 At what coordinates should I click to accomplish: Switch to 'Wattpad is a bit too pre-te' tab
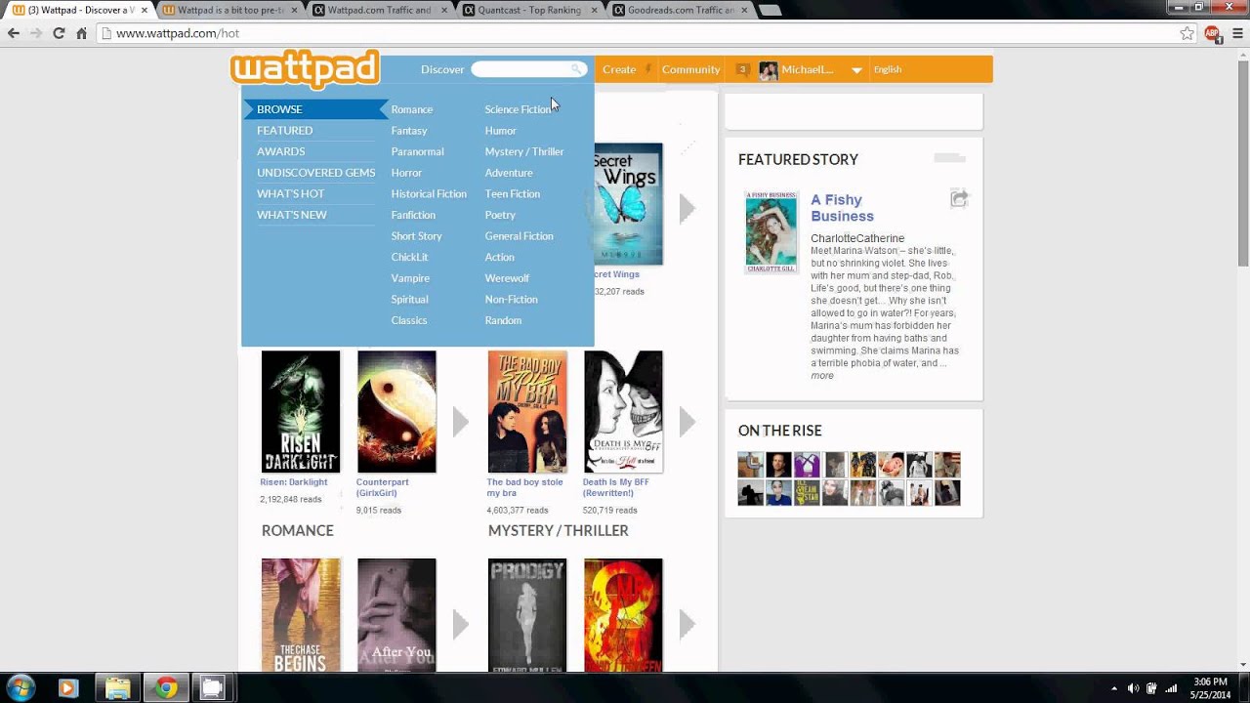point(229,10)
